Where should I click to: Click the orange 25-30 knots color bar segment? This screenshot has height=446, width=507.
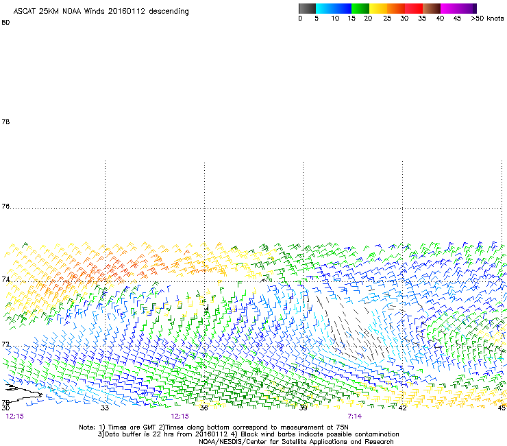click(396, 8)
